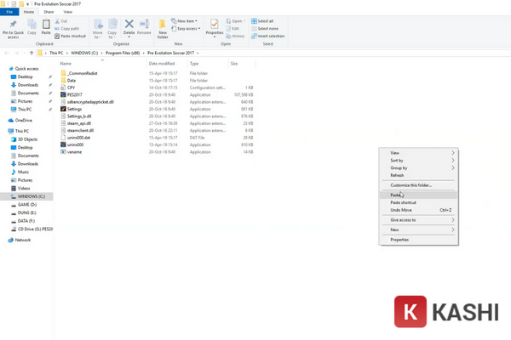The image size is (511, 340).
Task: Click Select all in ribbon
Action: 262,21
